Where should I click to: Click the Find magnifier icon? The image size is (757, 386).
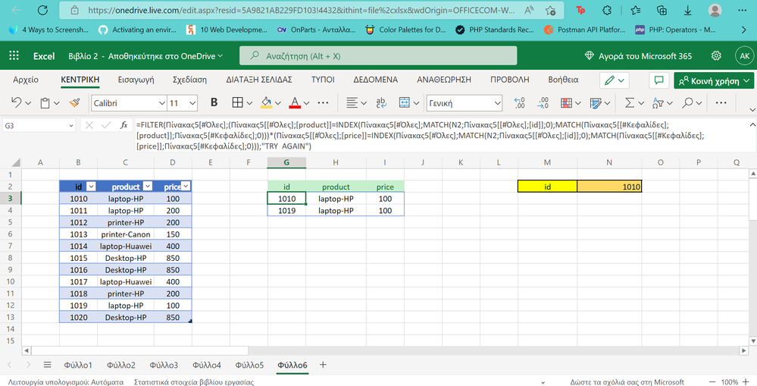[687, 102]
